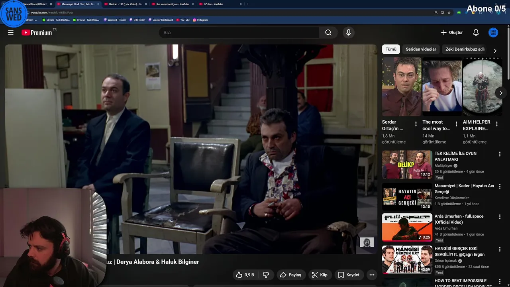Open the notifications bell
This screenshot has width=510, height=287.
click(476, 33)
